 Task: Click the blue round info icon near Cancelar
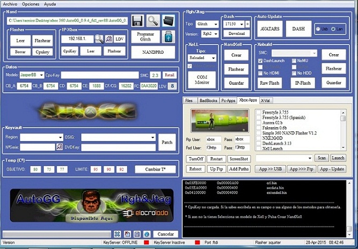[147, 234]
